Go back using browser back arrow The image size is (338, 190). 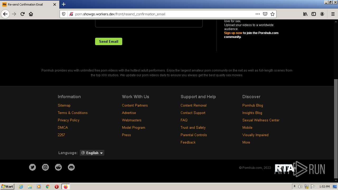(5, 14)
